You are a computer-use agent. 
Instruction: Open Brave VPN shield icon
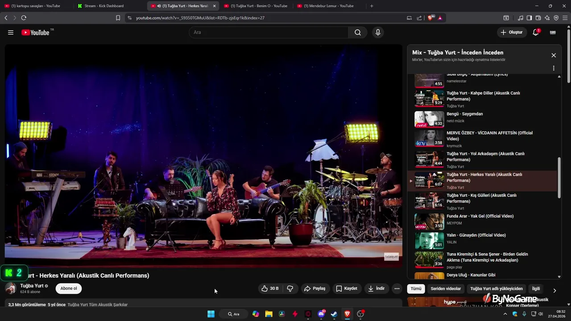coord(556,18)
